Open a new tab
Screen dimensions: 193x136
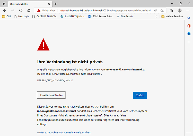55,4
